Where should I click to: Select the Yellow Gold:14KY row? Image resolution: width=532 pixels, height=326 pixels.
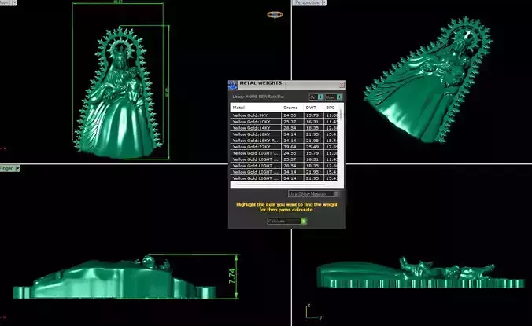(283, 128)
